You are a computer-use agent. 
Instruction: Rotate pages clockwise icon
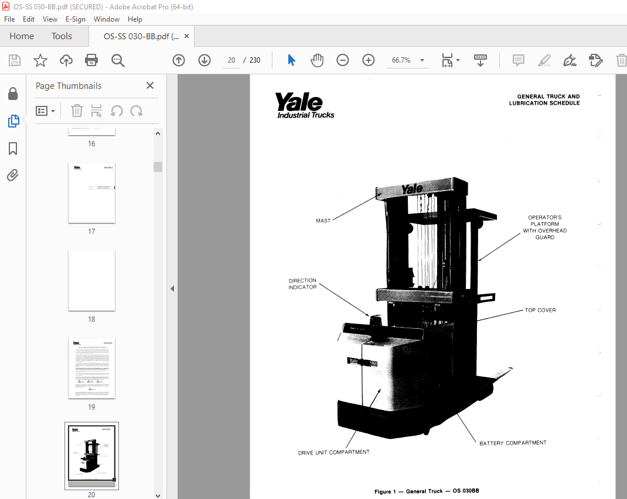(137, 111)
